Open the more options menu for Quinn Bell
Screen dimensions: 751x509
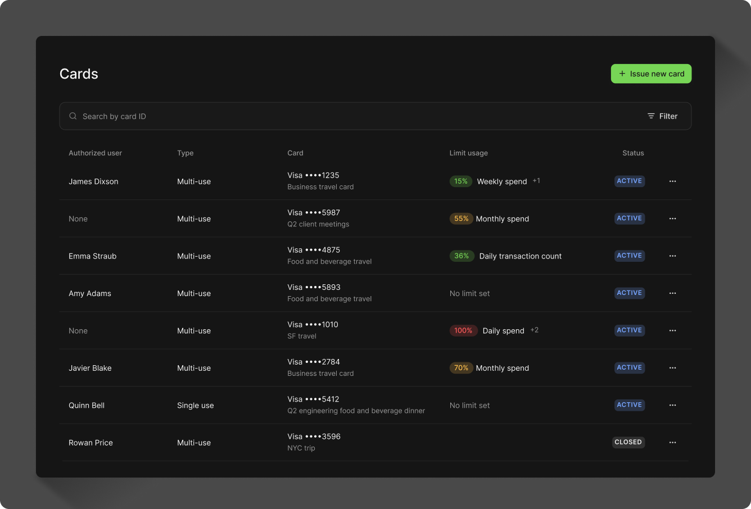[672, 405]
